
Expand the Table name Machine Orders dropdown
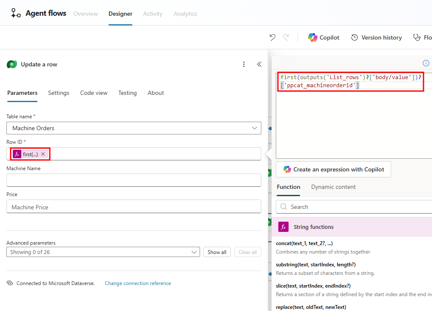click(134, 128)
